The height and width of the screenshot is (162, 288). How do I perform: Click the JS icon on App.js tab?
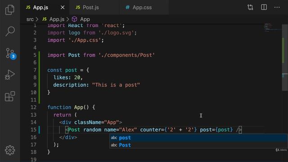[x=28, y=7]
